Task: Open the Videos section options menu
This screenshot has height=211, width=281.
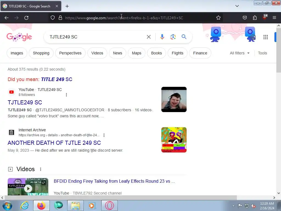Action: pyautogui.click(x=41, y=169)
